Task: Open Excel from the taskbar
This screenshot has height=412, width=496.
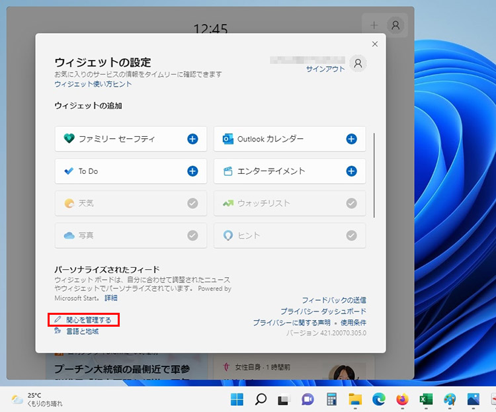Action: pyautogui.click(x=426, y=399)
